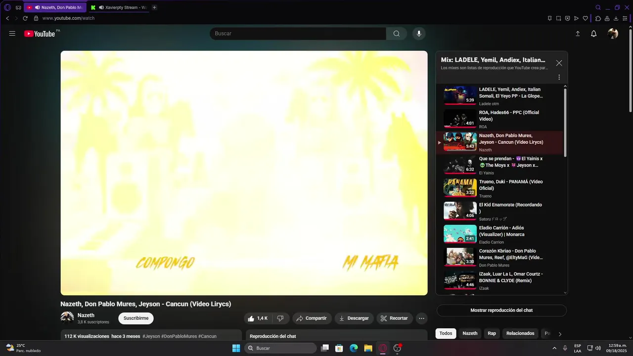Open Microsoft Edge from taskbar
633x356 pixels.
354,348
